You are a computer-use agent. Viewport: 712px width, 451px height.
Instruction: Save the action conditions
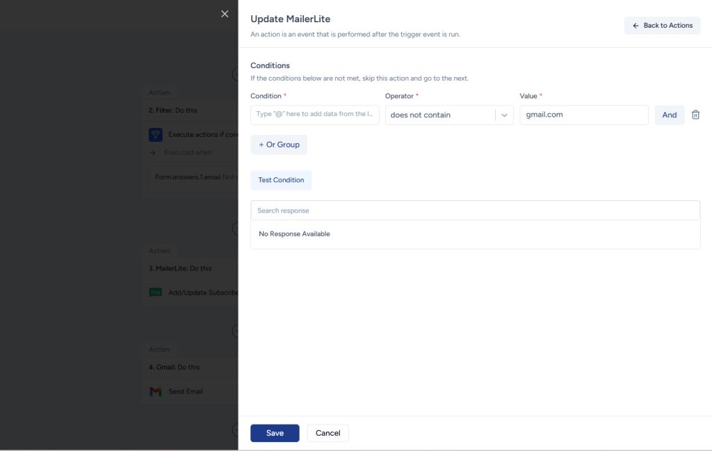tap(275, 433)
